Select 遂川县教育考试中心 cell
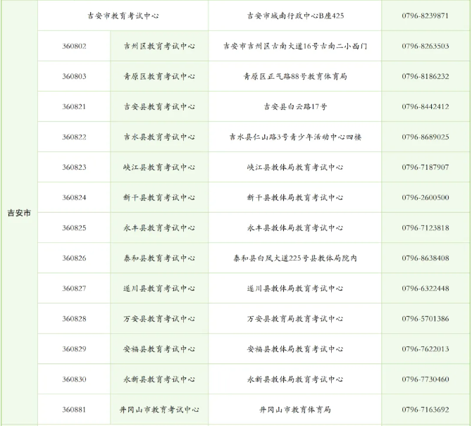Image resolution: width=472 pixels, height=426 pixels. 159,288
